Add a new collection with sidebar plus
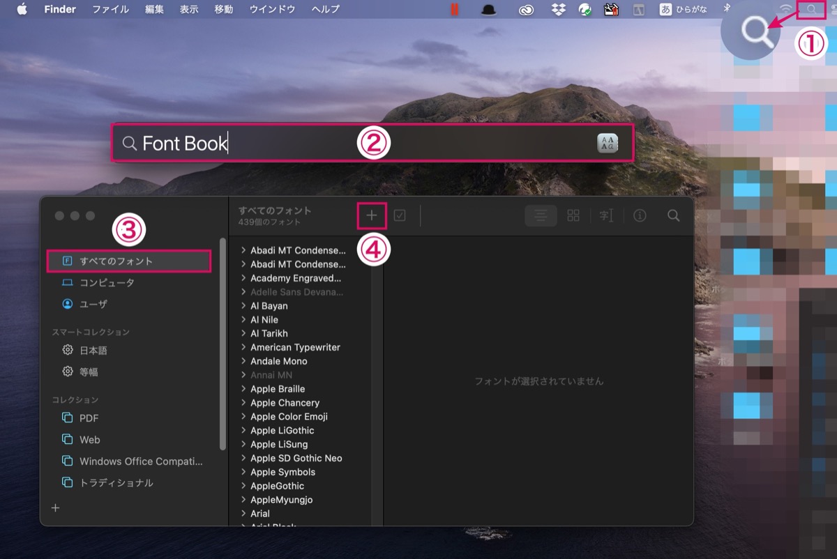 [x=56, y=508]
